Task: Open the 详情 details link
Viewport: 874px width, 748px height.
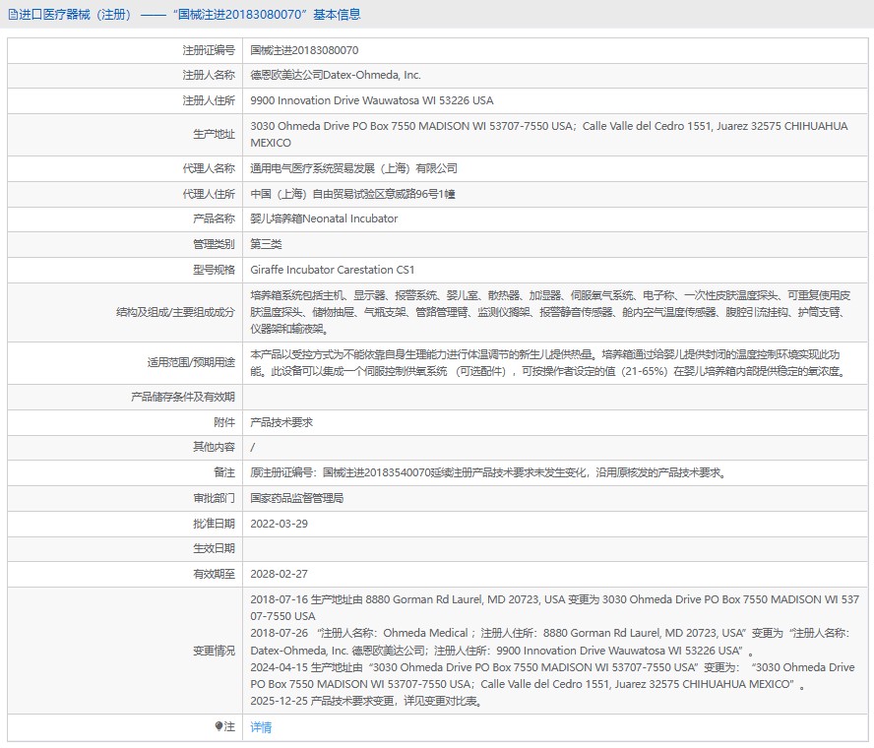Action: [x=261, y=727]
